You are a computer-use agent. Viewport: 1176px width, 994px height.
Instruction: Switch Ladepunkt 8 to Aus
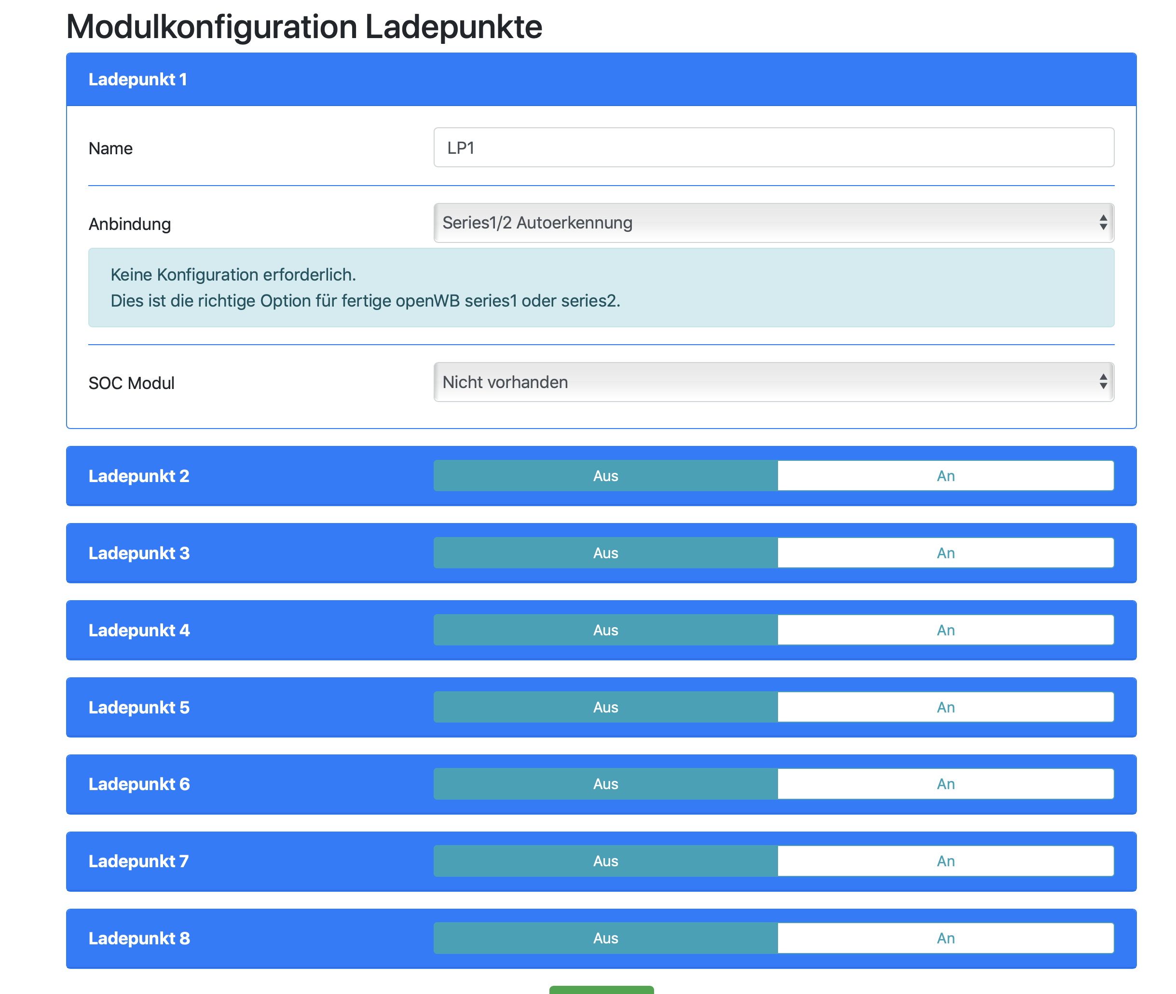pyautogui.click(x=605, y=938)
